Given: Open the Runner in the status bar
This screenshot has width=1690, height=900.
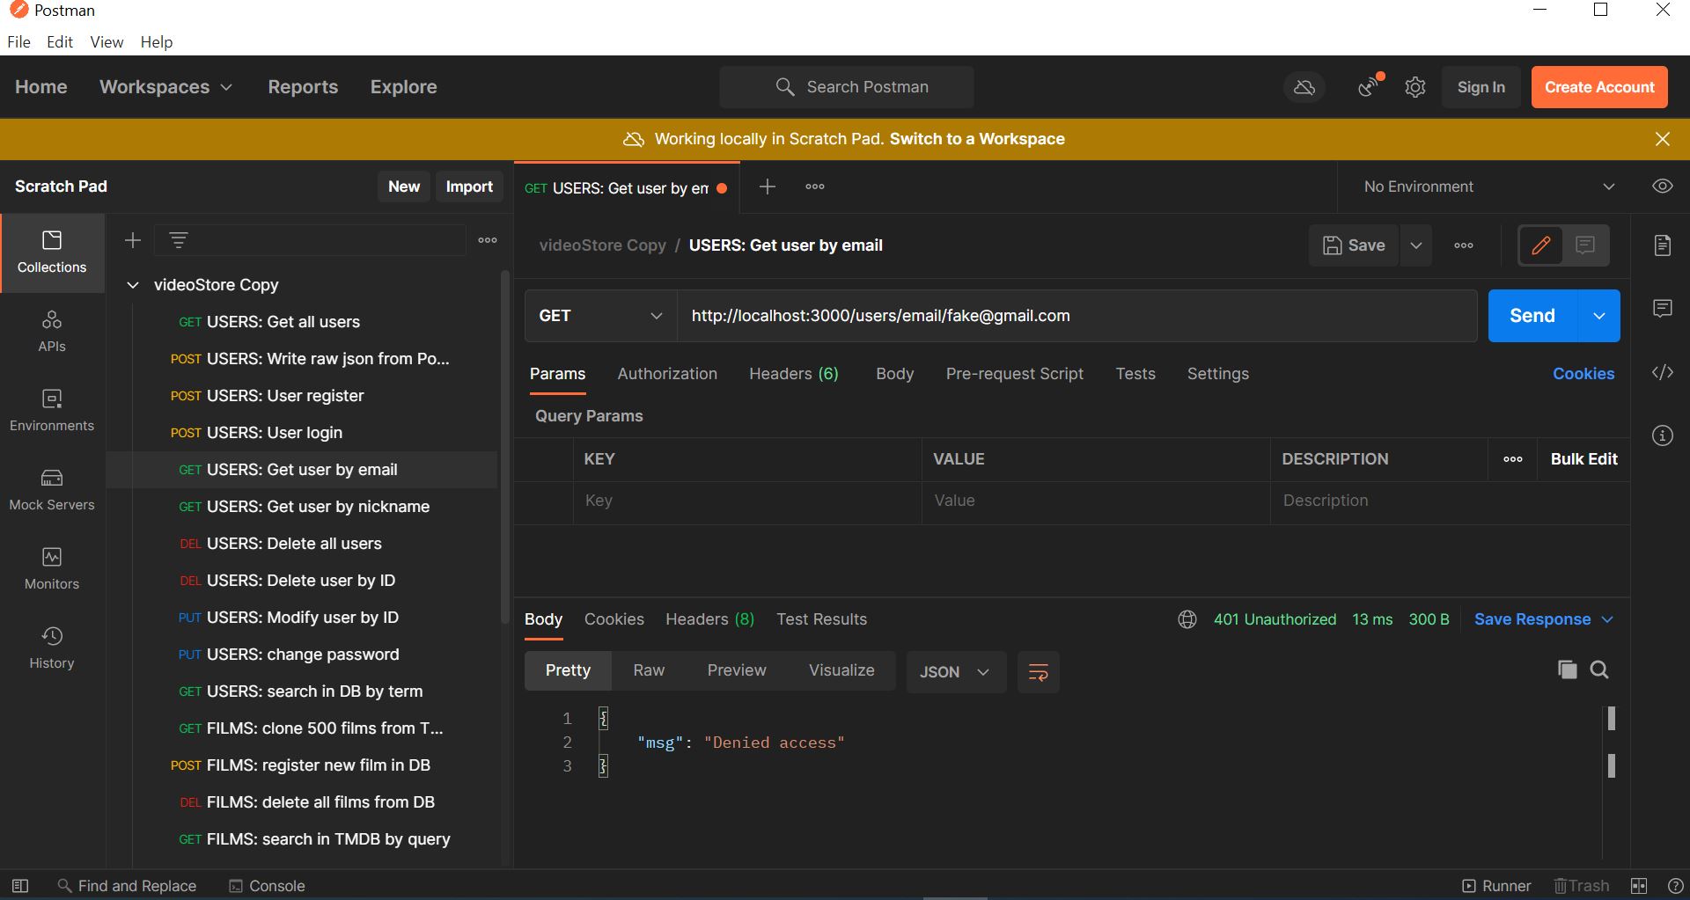Looking at the screenshot, I should point(1496,886).
